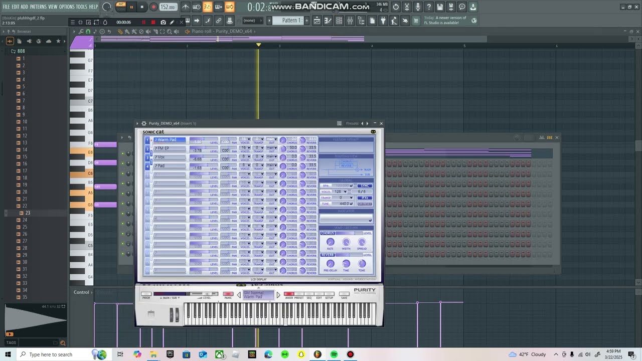Screen dimensions: 642x361
Task: Open File Explorer from taskbar
Action: coord(153,354)
